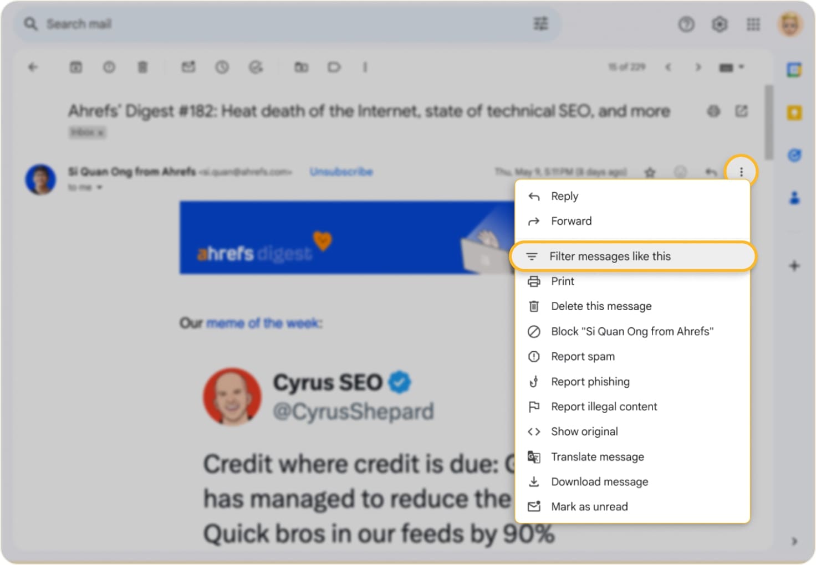
Task: Apply a label to the email
Action: (334, 67)
